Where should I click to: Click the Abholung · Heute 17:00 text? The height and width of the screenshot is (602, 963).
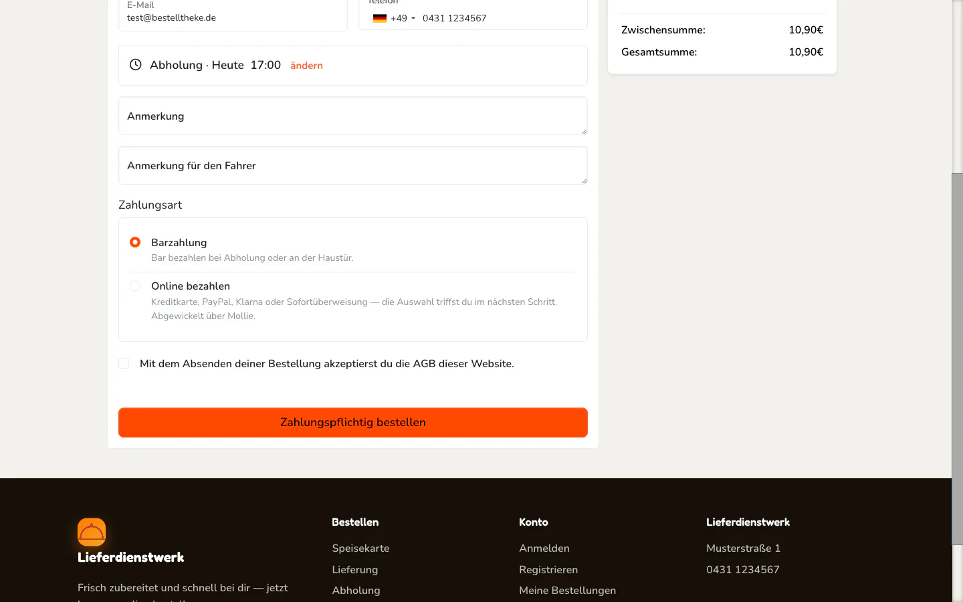(215, 65)
